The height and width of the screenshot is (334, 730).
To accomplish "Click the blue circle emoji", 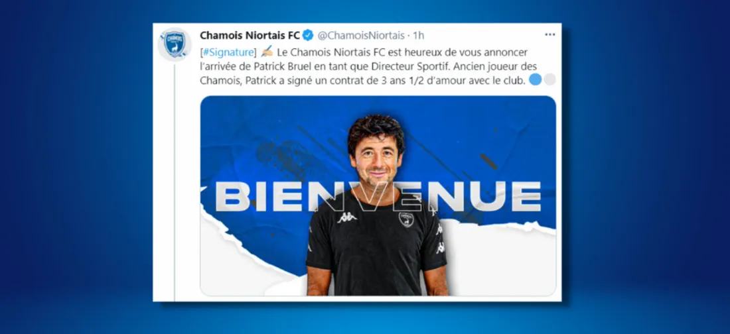I will coord(536,80).
